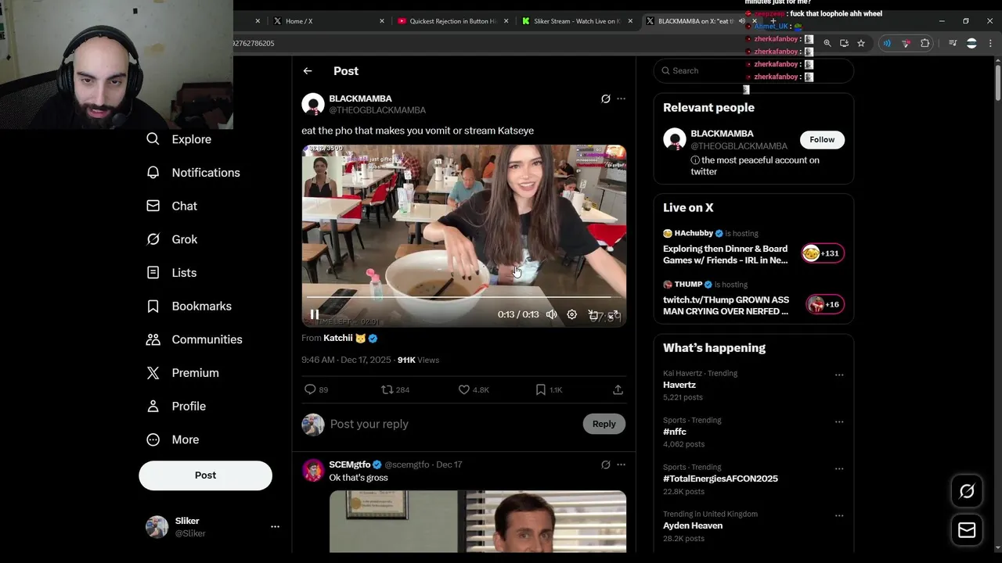Open Lists in the sidebar
Viewport: 1002px width, 563px height.
(x=171, y=273)
